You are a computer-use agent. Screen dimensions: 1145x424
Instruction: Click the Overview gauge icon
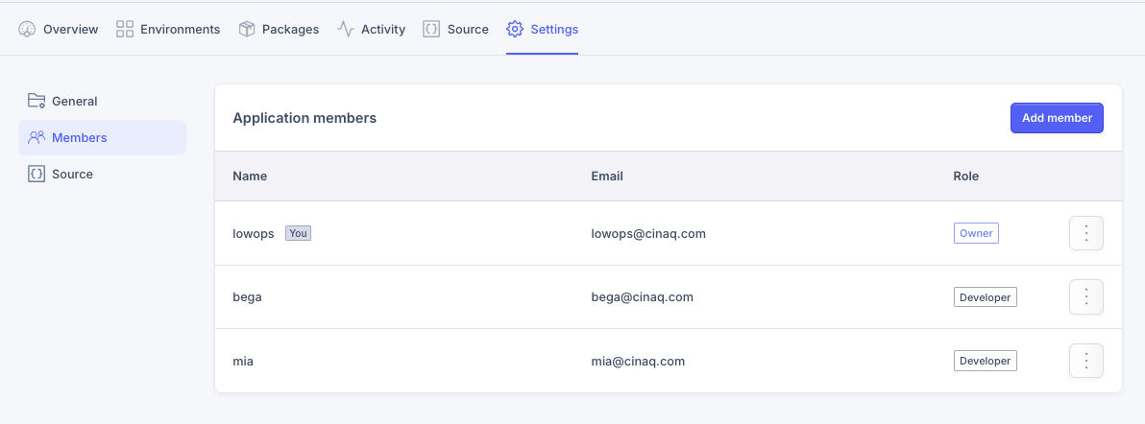point(27,29)
